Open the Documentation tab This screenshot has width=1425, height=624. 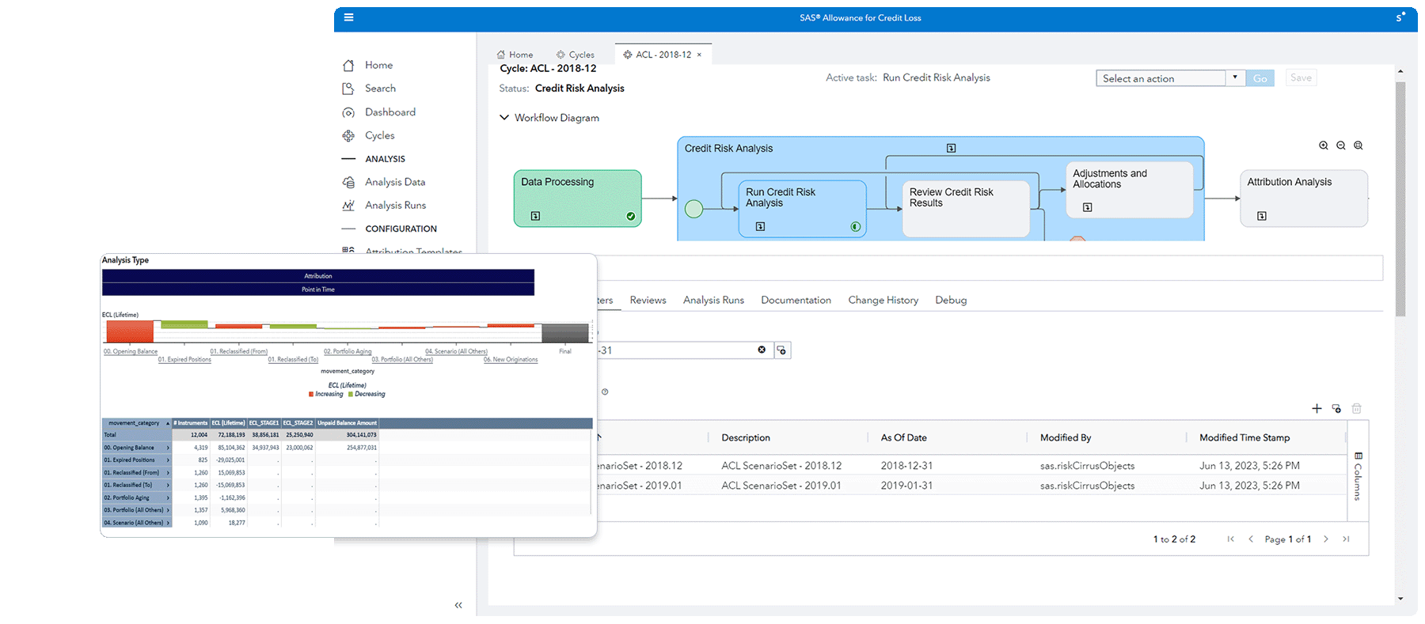point(796,300)
